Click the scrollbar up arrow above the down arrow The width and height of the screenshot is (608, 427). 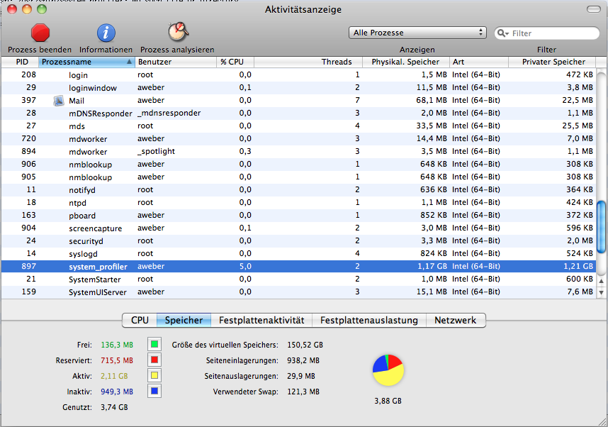[602, 281]
